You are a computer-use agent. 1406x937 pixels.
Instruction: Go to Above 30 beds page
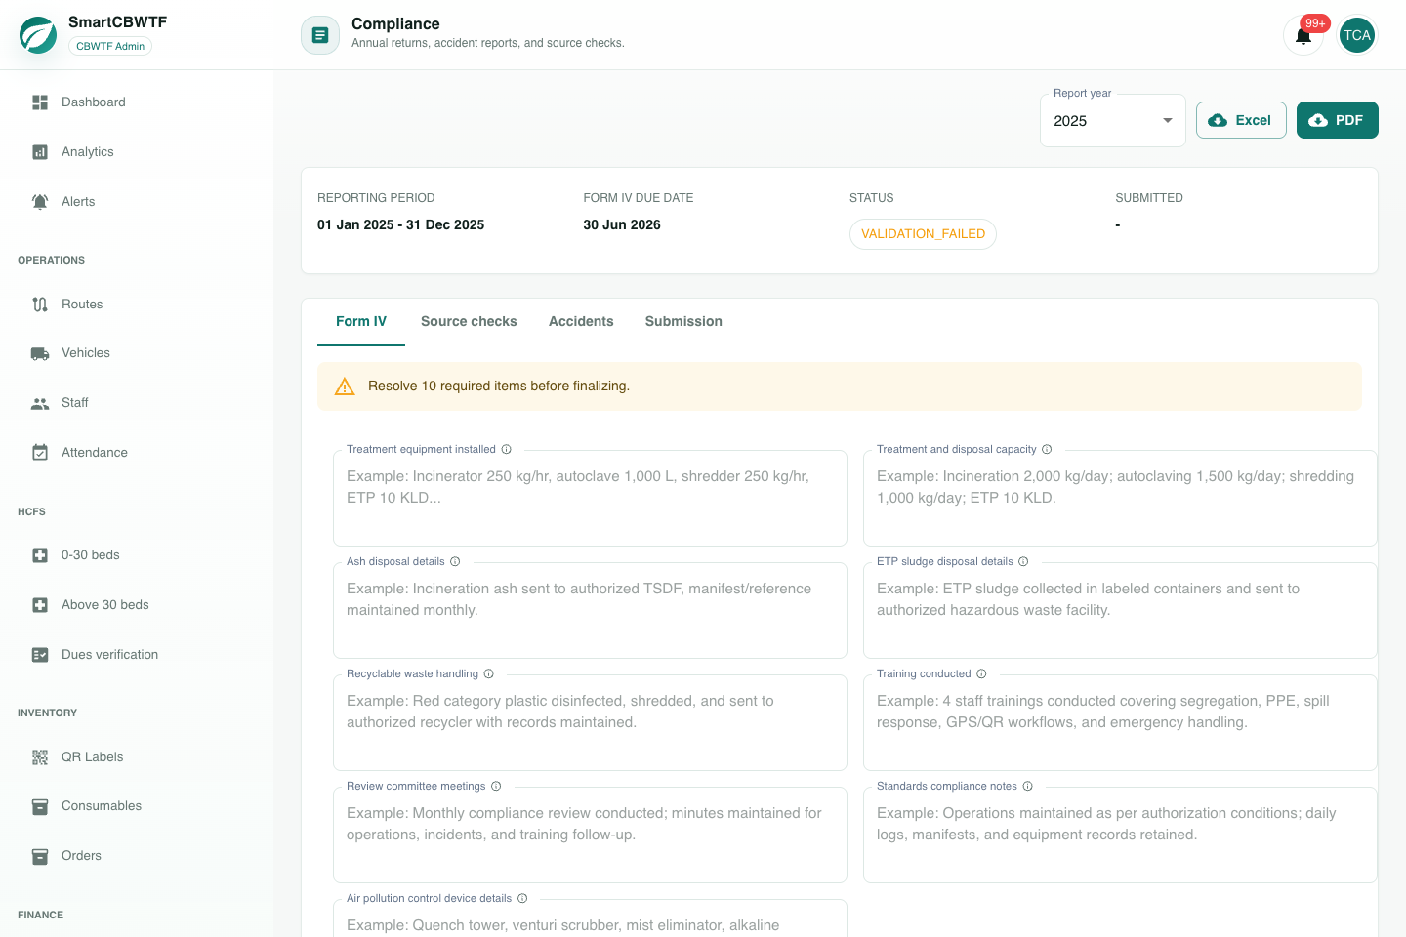137,605
